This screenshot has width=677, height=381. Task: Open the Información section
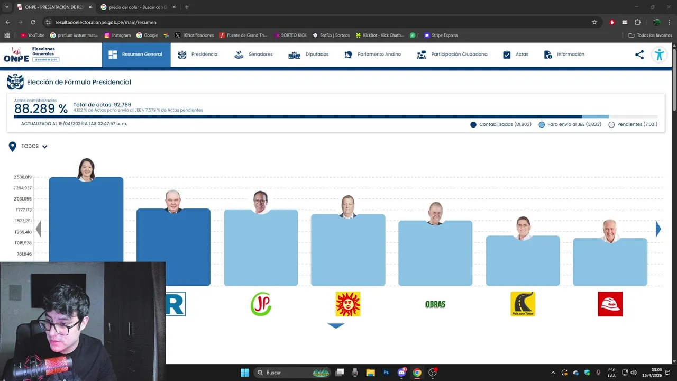(x=564, y=55)
